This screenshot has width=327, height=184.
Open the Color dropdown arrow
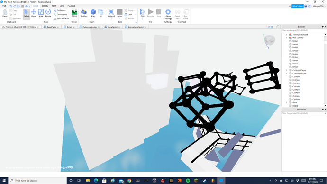point(120,19)
